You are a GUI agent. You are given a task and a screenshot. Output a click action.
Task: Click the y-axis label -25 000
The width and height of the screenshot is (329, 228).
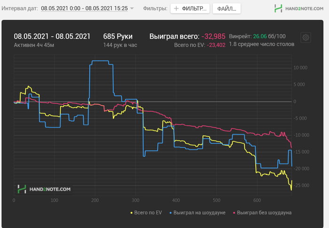tap(301, 185)
